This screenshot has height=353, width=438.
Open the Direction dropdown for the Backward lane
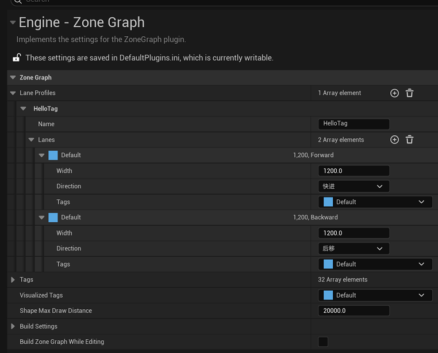(x=353, y=249)
